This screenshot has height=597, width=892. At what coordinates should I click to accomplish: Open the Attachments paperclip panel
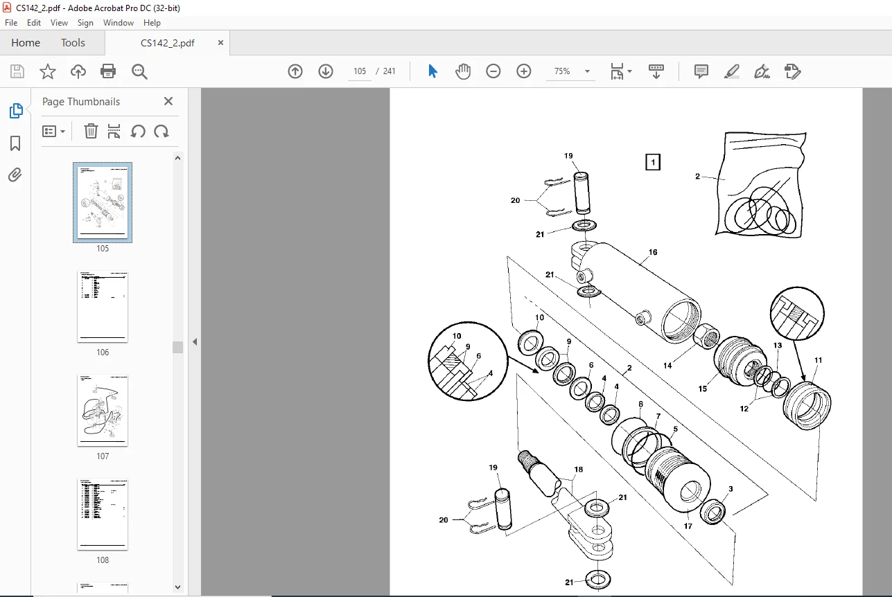pyautogui.click(x=15, y=175)
